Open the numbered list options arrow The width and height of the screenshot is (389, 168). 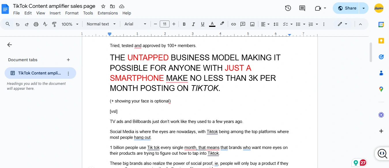tap(317, 24)
